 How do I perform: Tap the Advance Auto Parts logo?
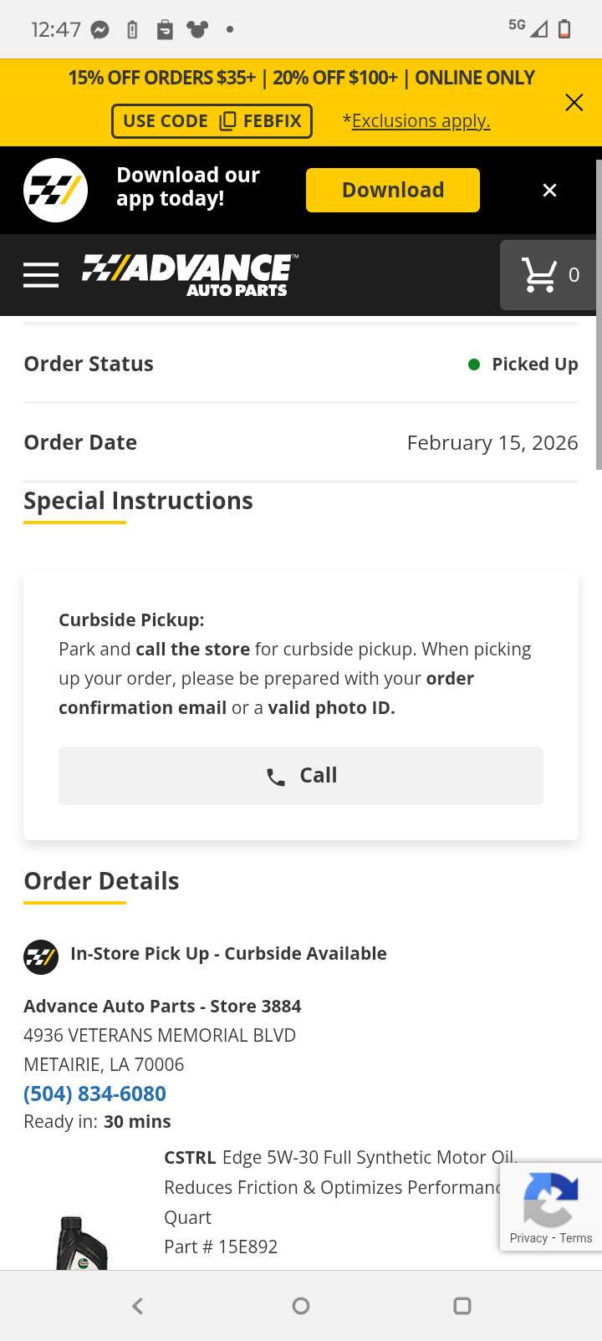point(190,275)
